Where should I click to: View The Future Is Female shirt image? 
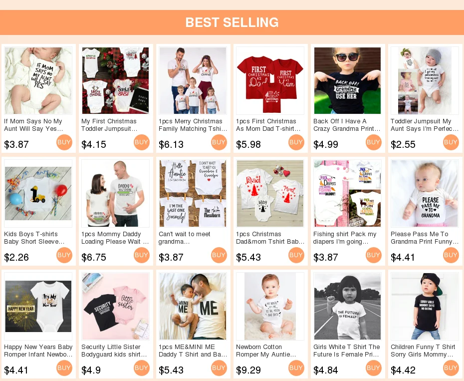[347, 306]
